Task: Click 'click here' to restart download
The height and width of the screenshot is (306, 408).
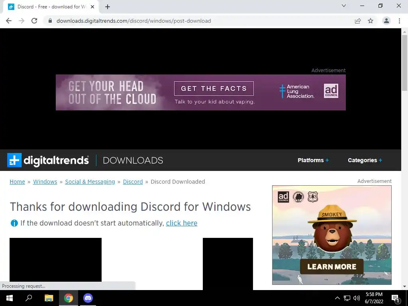Action: 182,223
